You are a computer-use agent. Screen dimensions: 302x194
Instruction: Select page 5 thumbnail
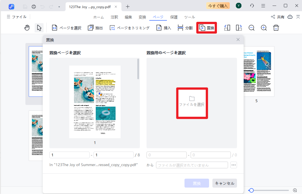256,71
